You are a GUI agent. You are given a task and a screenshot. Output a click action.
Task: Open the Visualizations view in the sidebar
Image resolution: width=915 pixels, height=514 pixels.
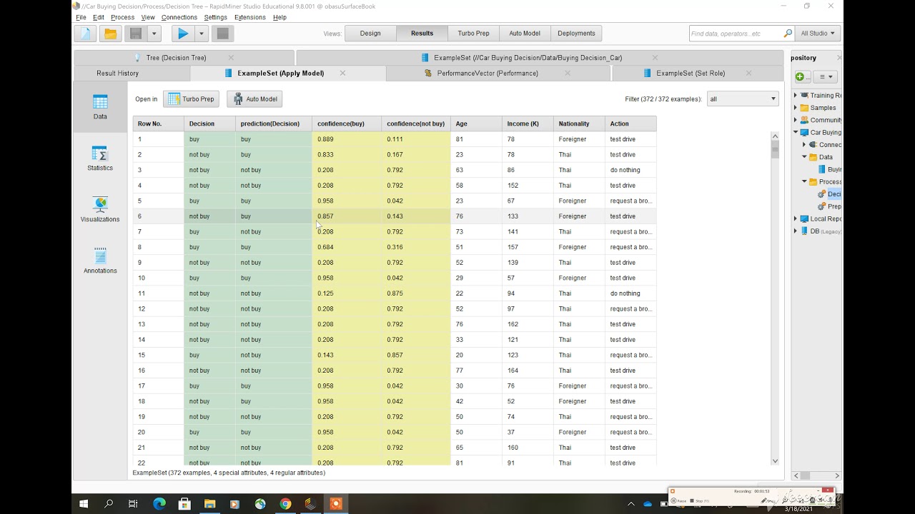tap(100, 209)
